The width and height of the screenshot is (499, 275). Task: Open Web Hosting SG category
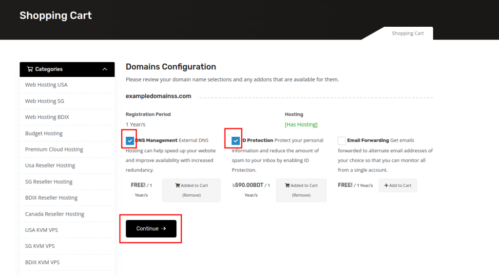[x=44, y=101]
